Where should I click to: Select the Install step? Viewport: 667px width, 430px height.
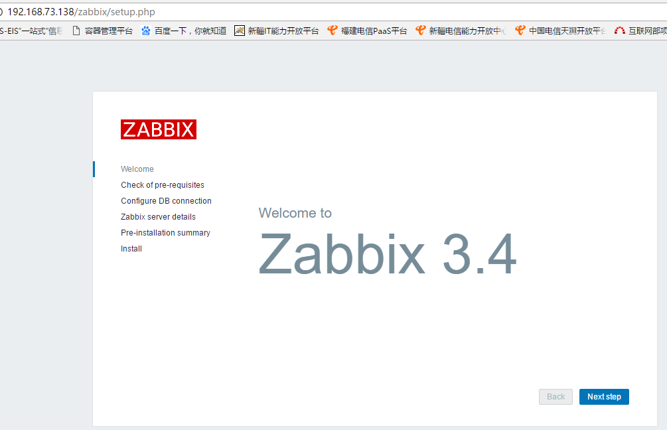tap(131, 249)
